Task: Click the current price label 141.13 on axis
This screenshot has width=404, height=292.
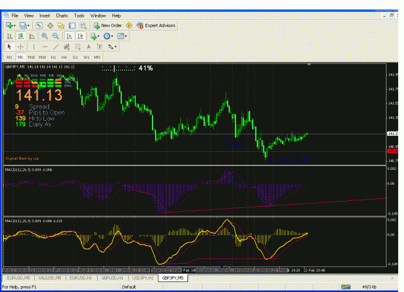Action: pyautogui.click(x=392, y=134)
